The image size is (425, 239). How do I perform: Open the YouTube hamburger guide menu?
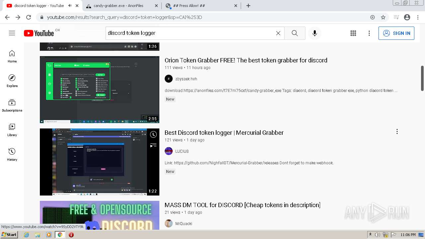(x=12, y=33)
